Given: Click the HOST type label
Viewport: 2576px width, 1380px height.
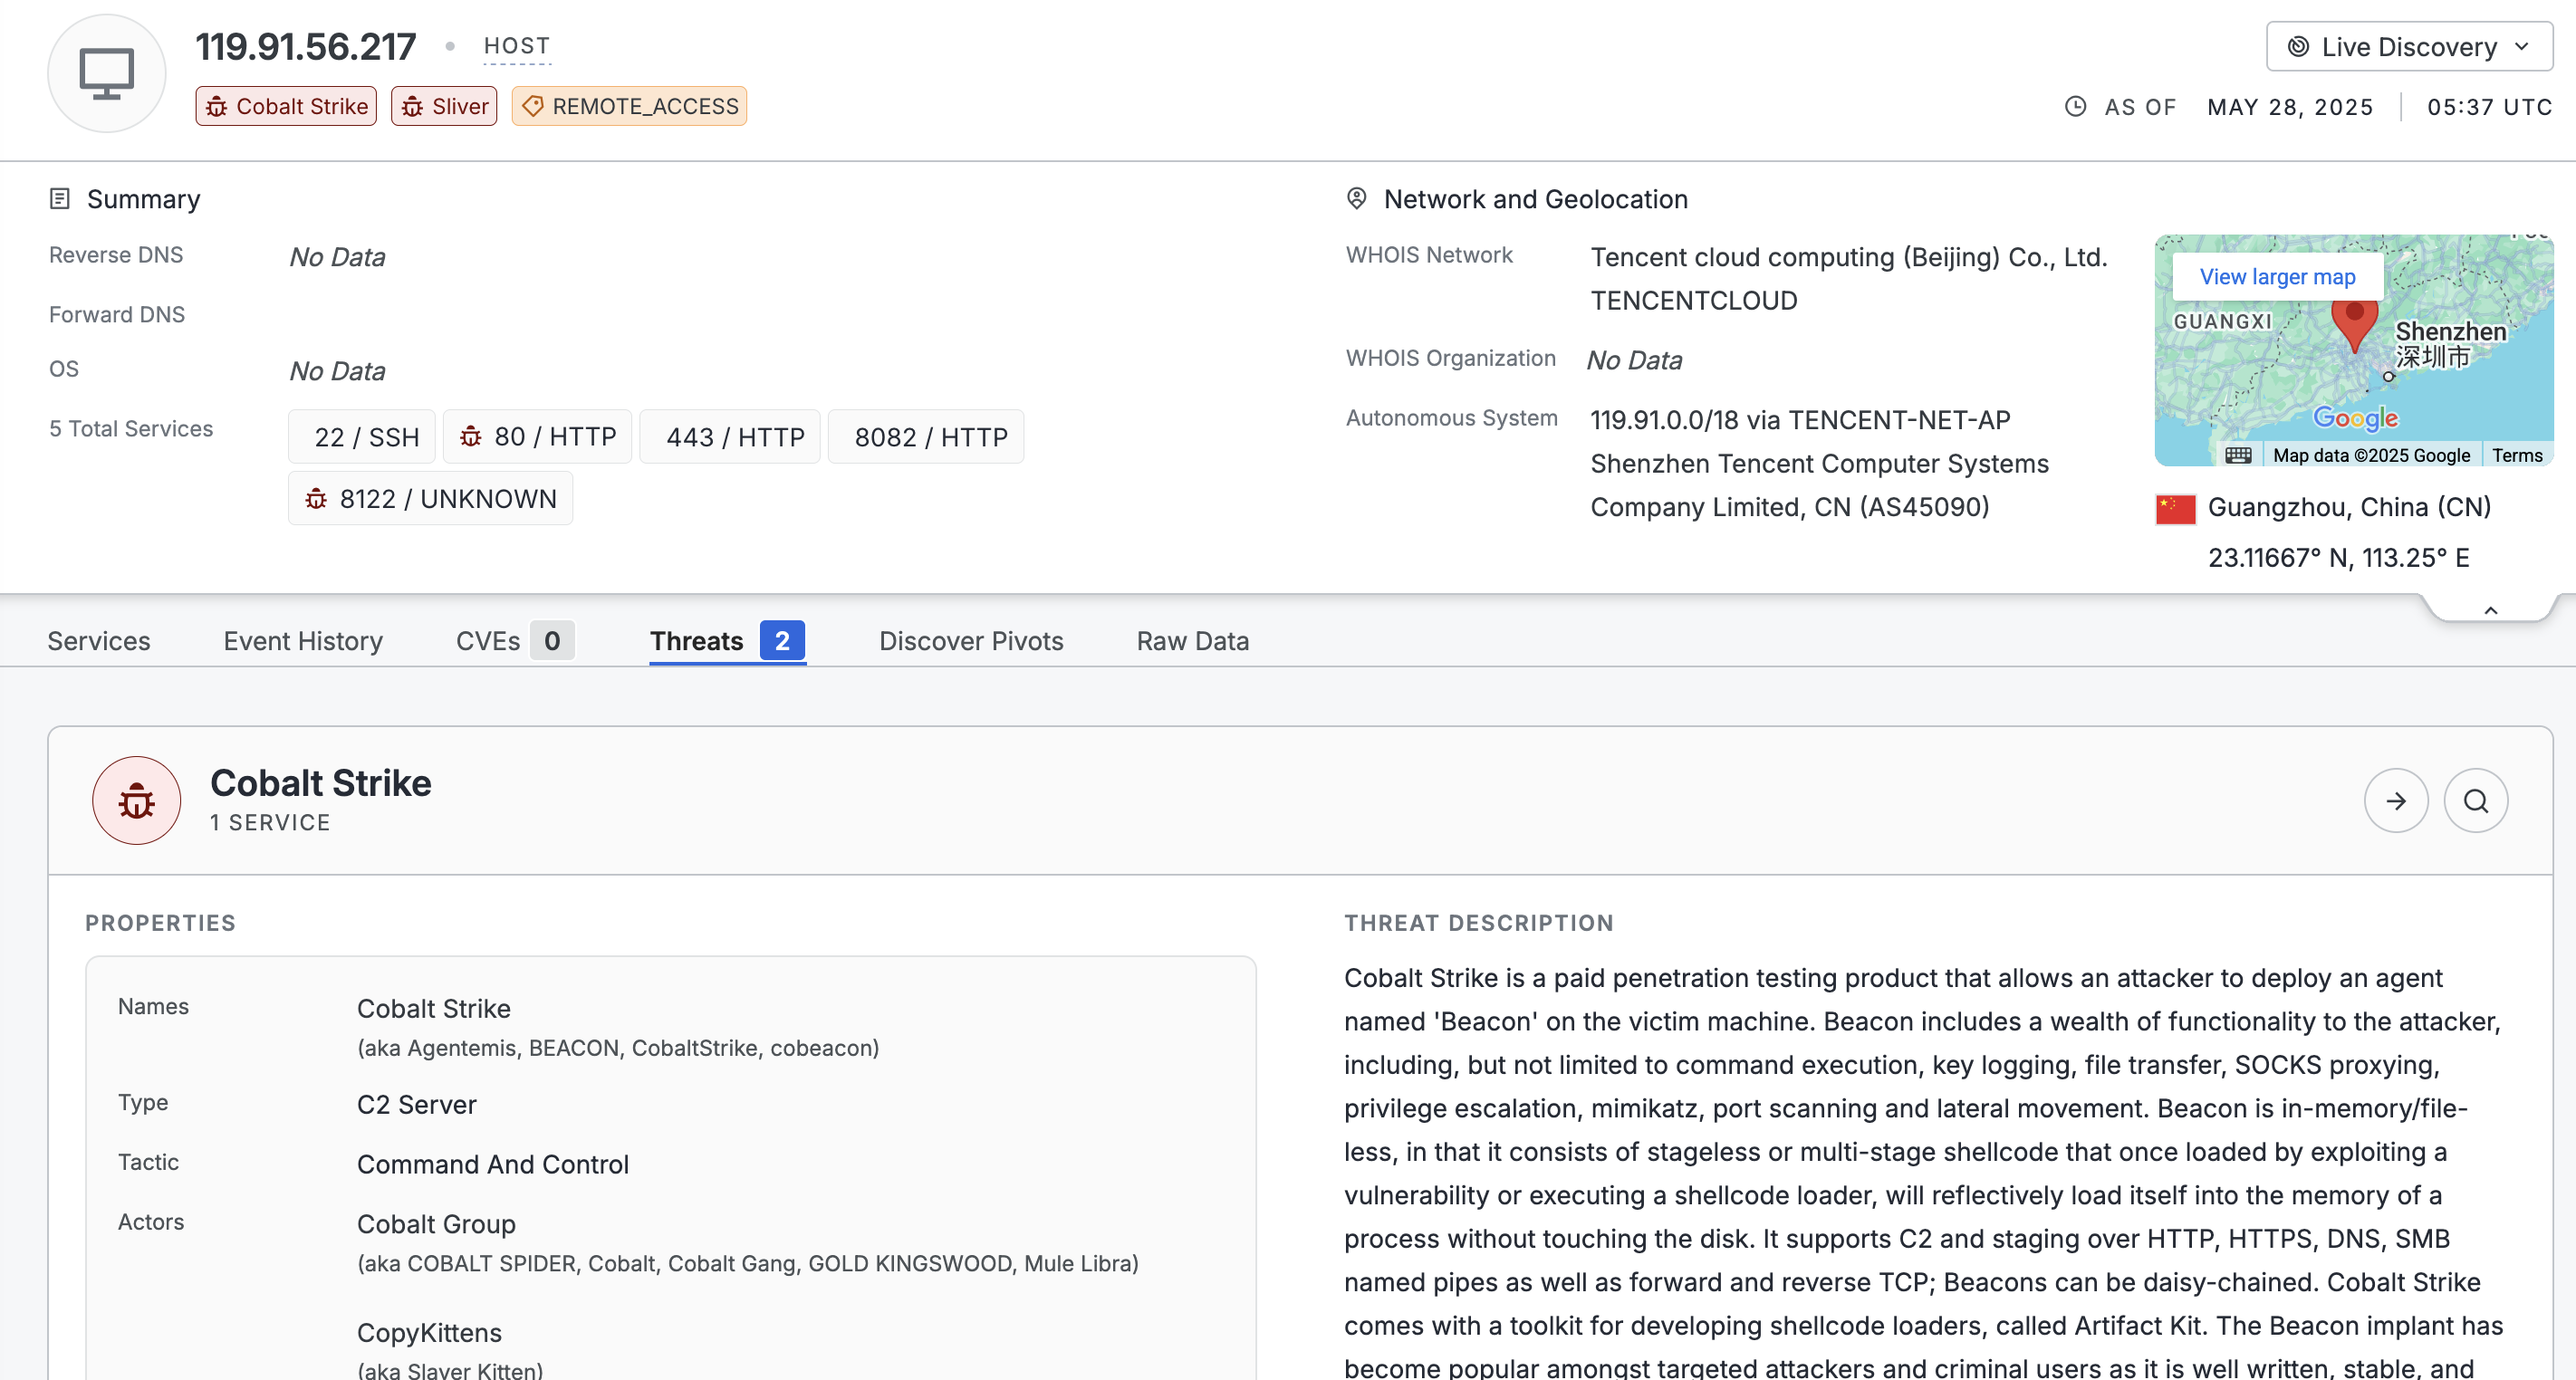Looking at the screenshot, I should pos(516,46).
